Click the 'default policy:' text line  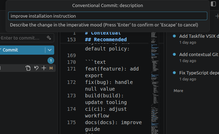107,49
